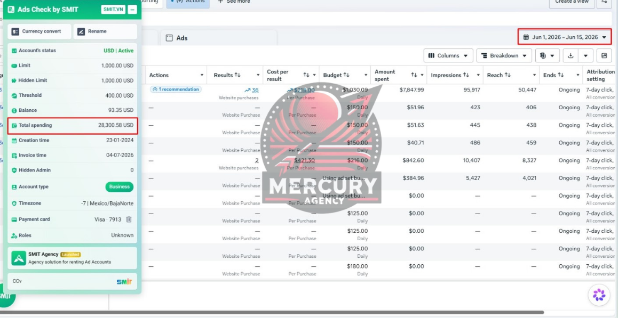Open the Impressions column header menu arrow
Image resolution: width=618 pixels, height=318 pixels.
(479, 75)
